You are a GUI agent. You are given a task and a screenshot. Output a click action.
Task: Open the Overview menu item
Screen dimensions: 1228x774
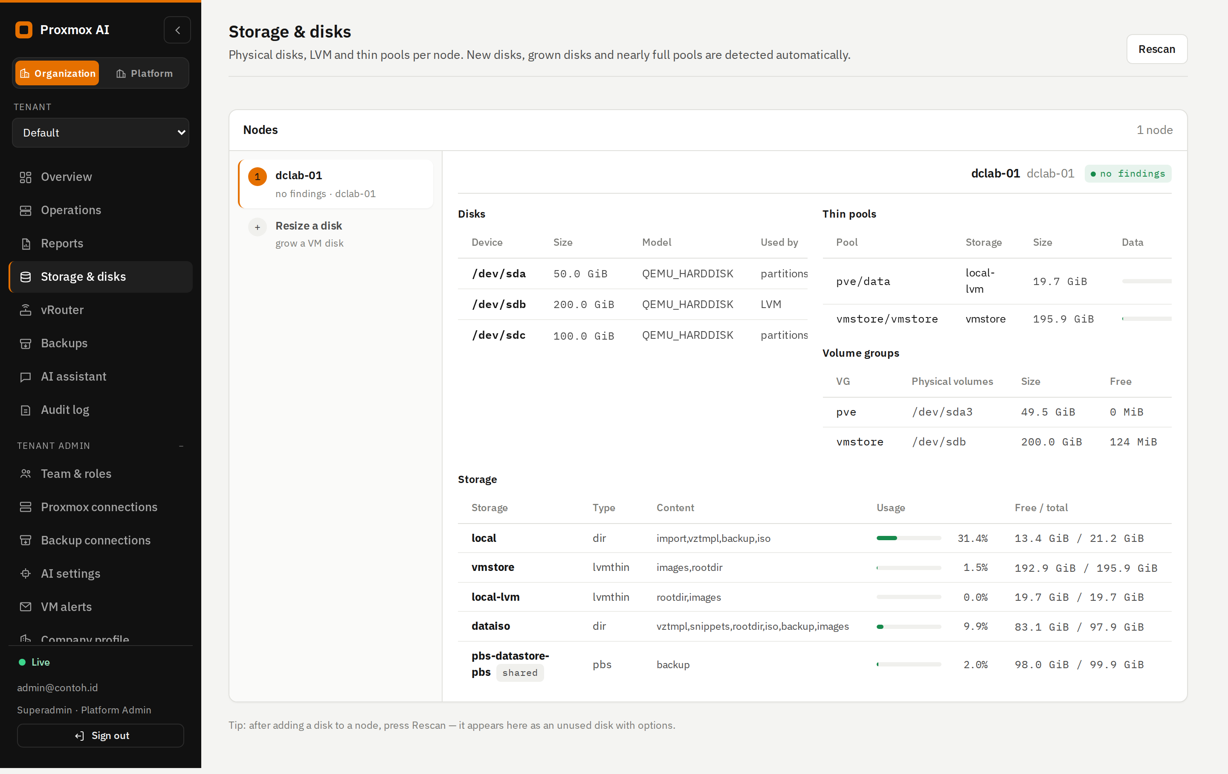(101, 177)
